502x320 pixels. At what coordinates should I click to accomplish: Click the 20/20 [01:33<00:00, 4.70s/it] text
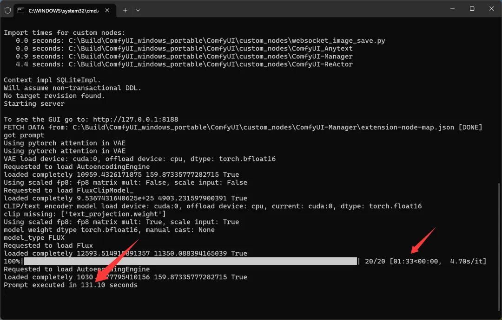coord(424,261)
